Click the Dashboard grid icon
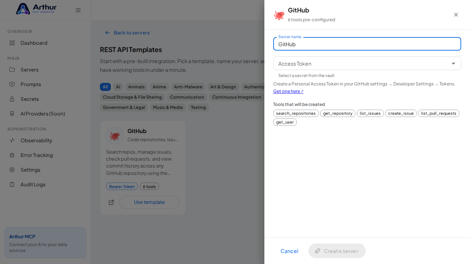This screenshot has width=470, height=264. coord(12,43)
